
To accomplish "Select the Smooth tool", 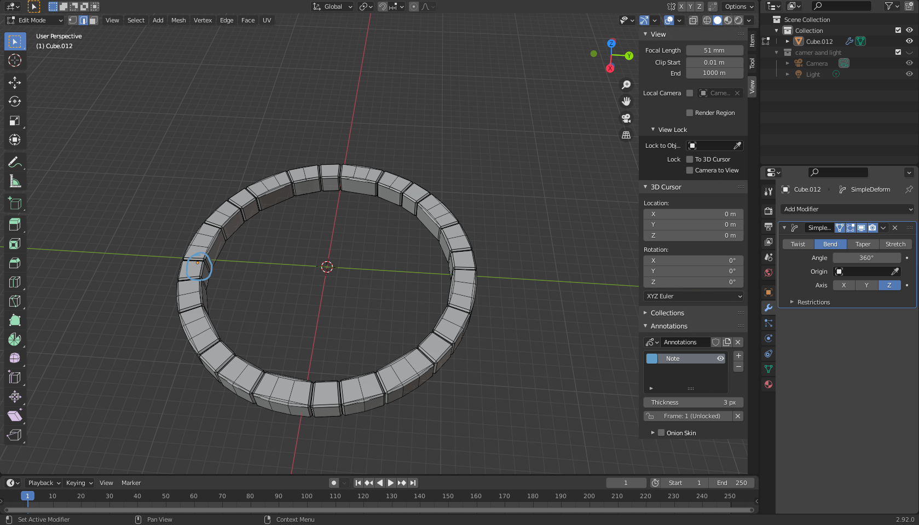I will pyautogui.click(x=15, y=359).
